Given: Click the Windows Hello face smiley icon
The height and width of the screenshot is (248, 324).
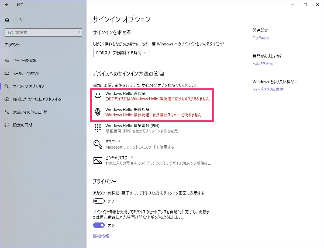Looking at the screenshot, I should [98, 96].
